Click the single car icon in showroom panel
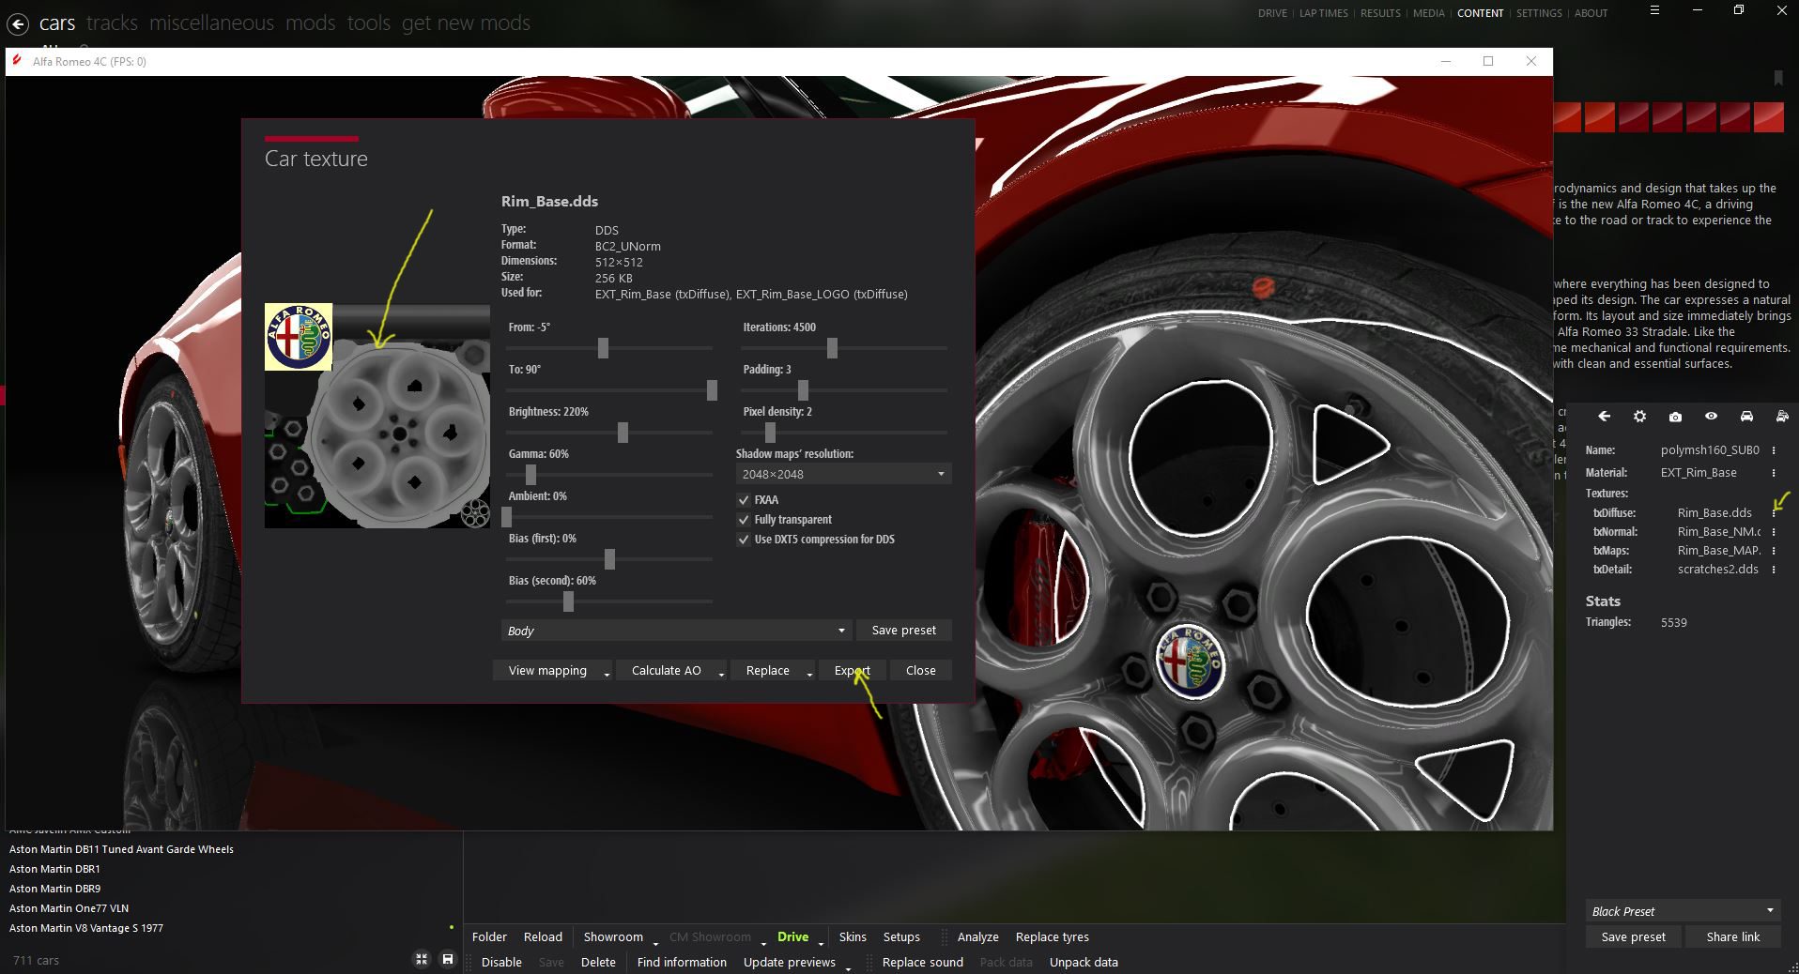1799x974 pixels. click(1746, 417)
